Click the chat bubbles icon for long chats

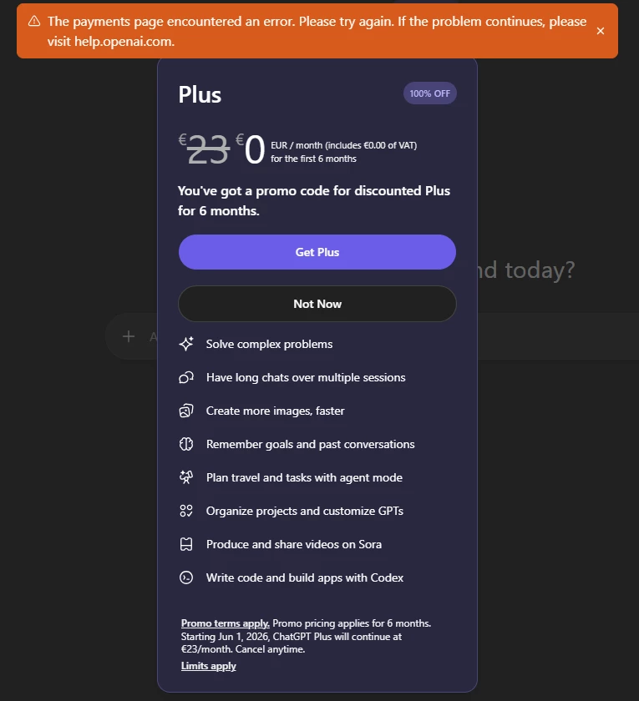(186, 377)
